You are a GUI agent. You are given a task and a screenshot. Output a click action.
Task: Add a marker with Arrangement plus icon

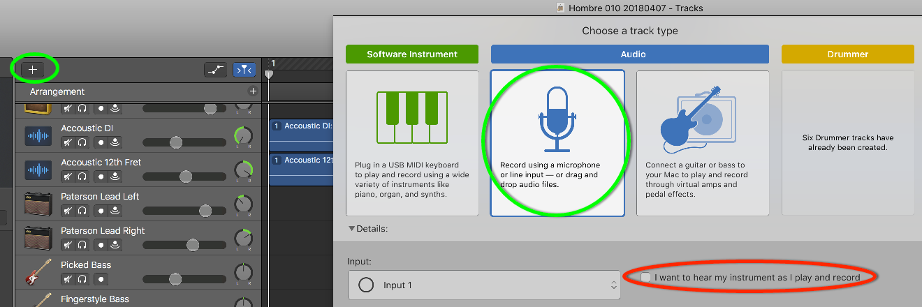click(x=253, y=91)
